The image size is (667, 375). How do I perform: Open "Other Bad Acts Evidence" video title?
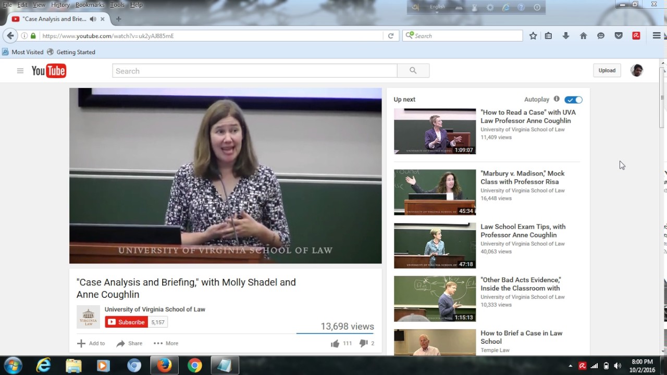pyautogui.click(x=521, y=284)
